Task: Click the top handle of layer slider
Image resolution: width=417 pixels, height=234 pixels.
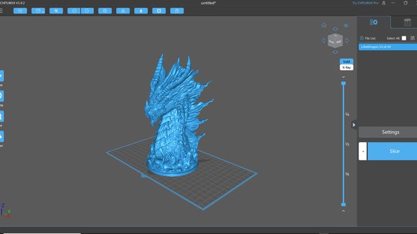Action: point(343,84)
